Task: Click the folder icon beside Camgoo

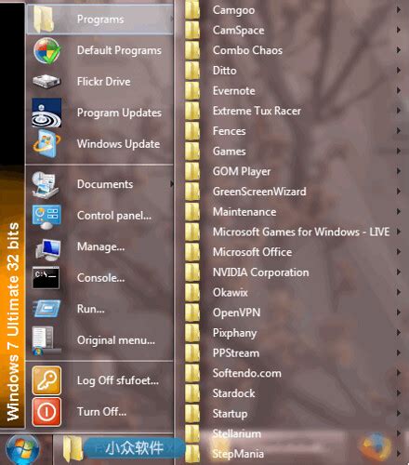Action: [192, 9]
